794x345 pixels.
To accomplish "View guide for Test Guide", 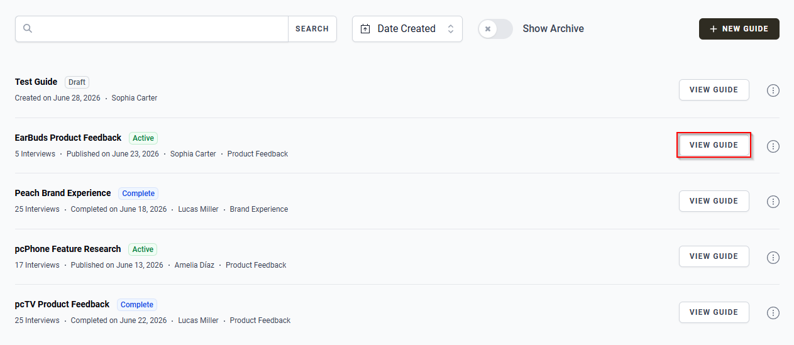I will [x=714, y=90].
